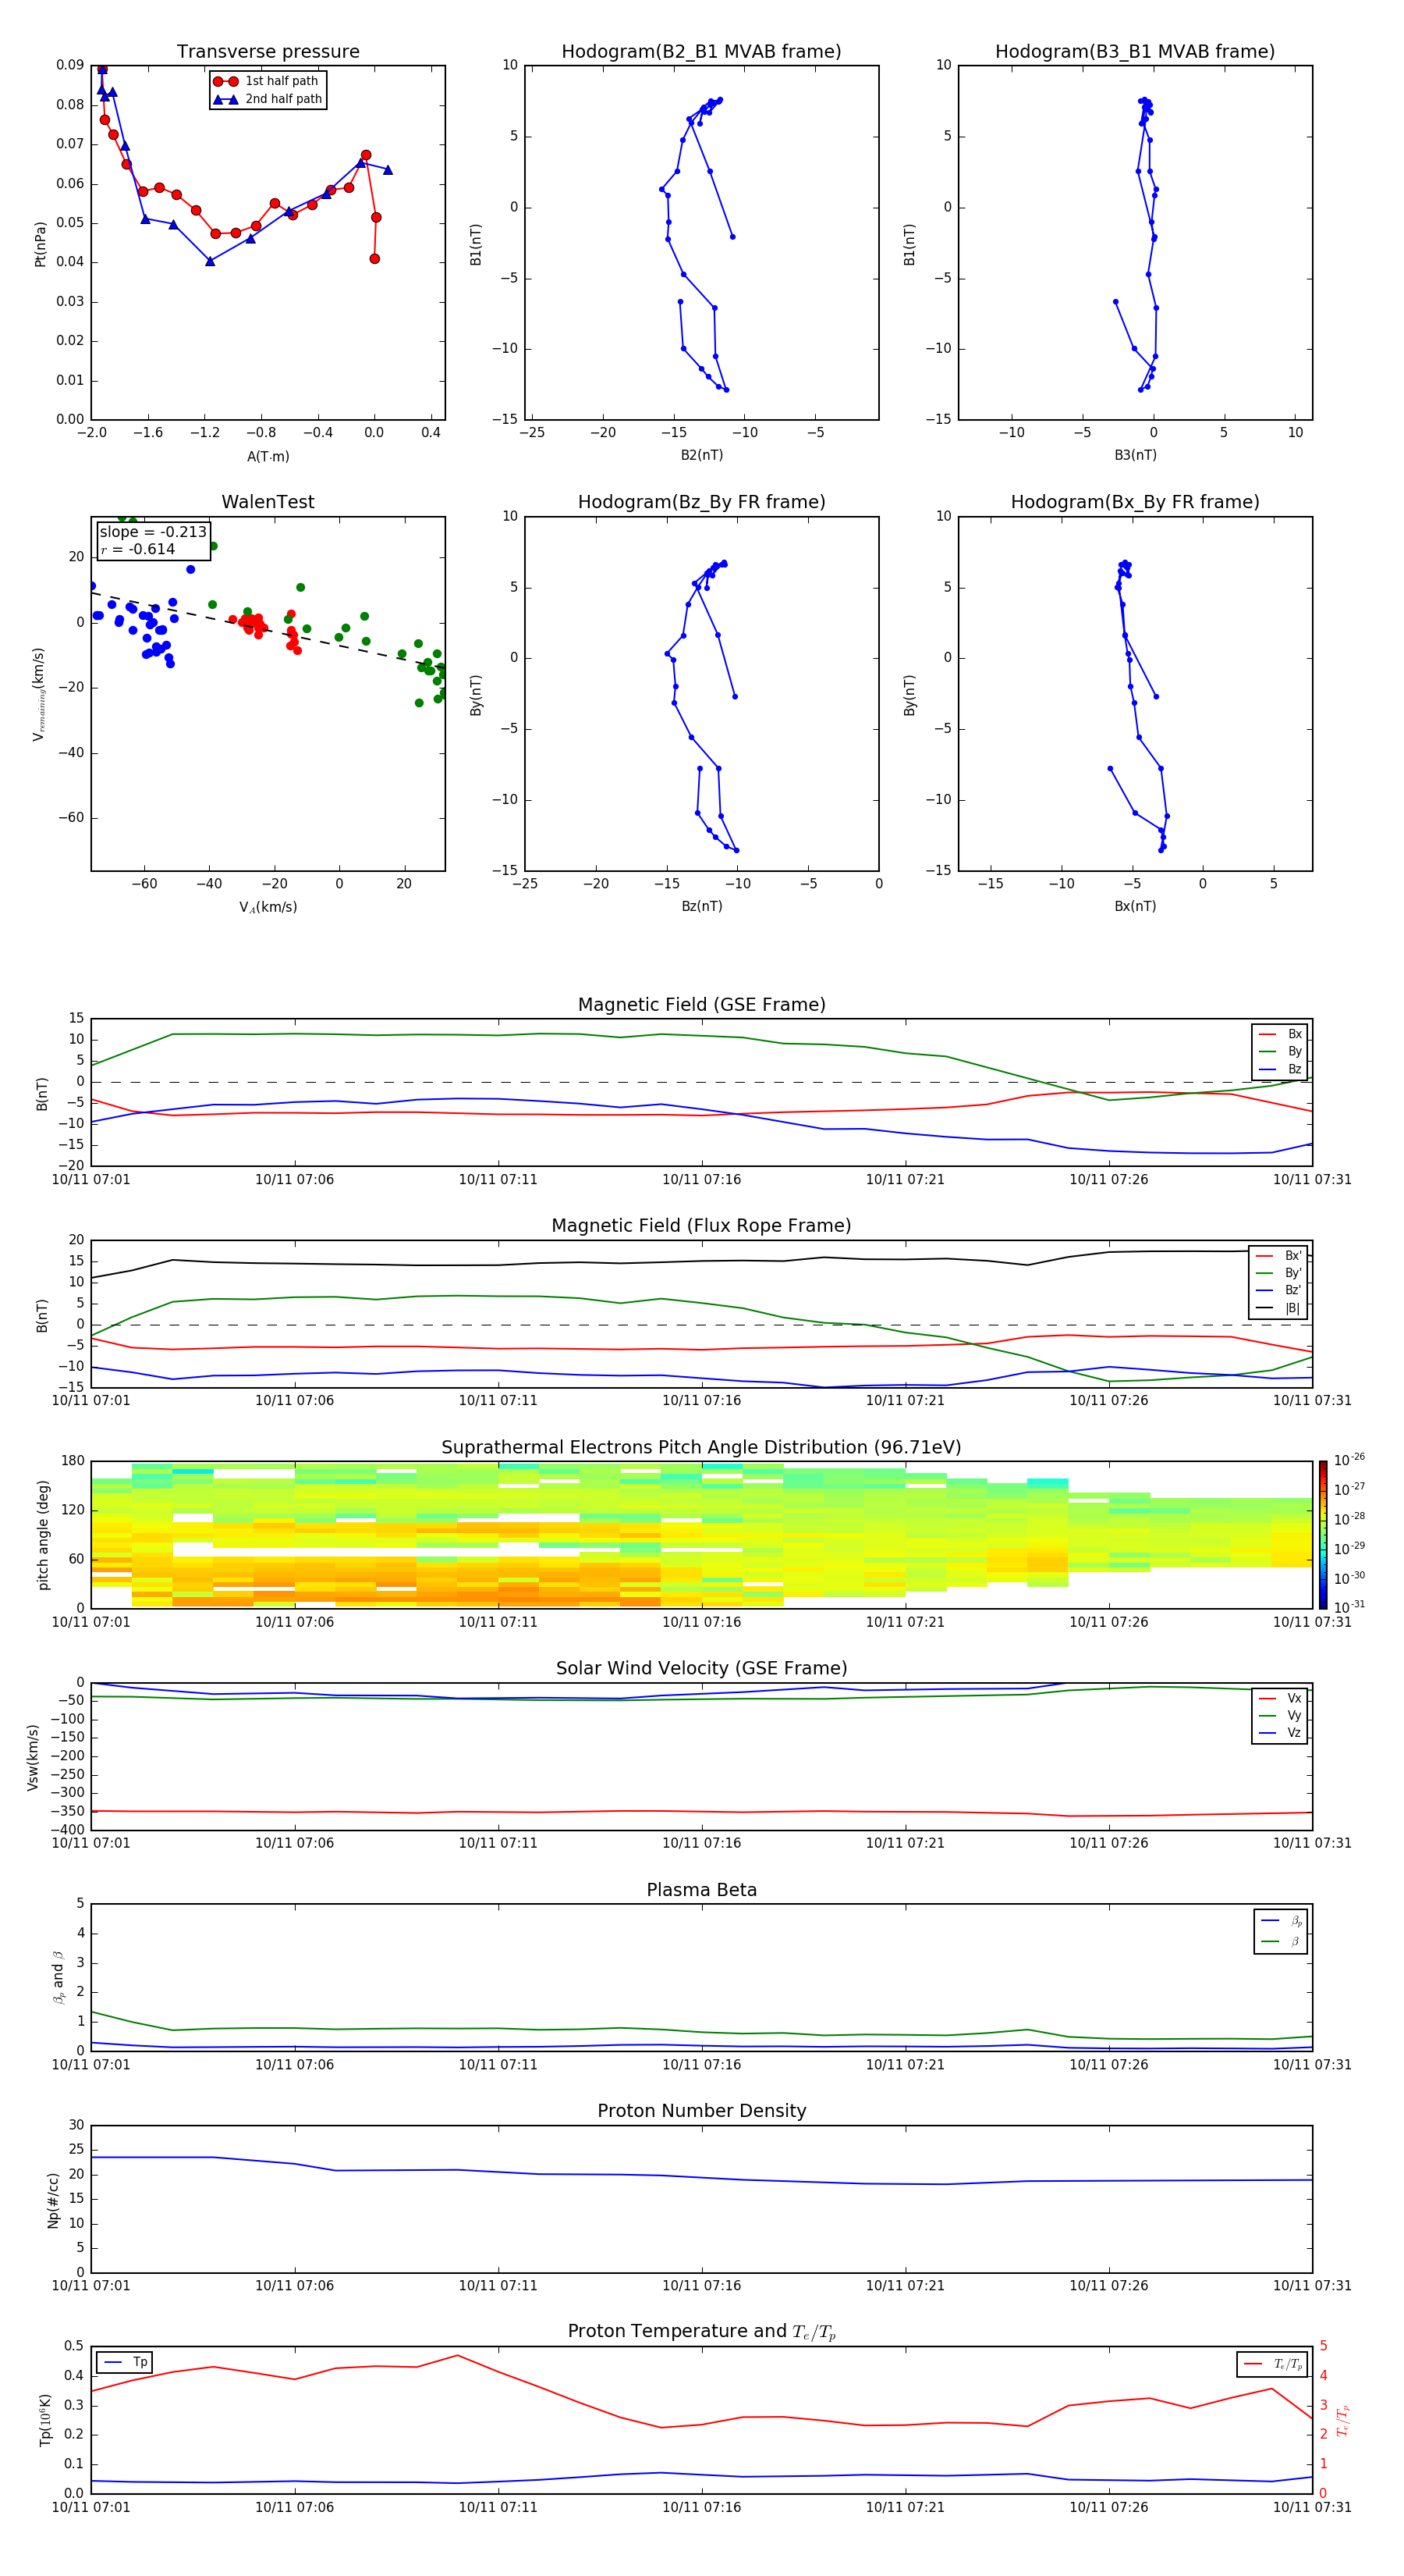Screen dimensions: 1404x2576
Task: Click the "A(T·m)" x-axis label
Action: coord(268,456)
